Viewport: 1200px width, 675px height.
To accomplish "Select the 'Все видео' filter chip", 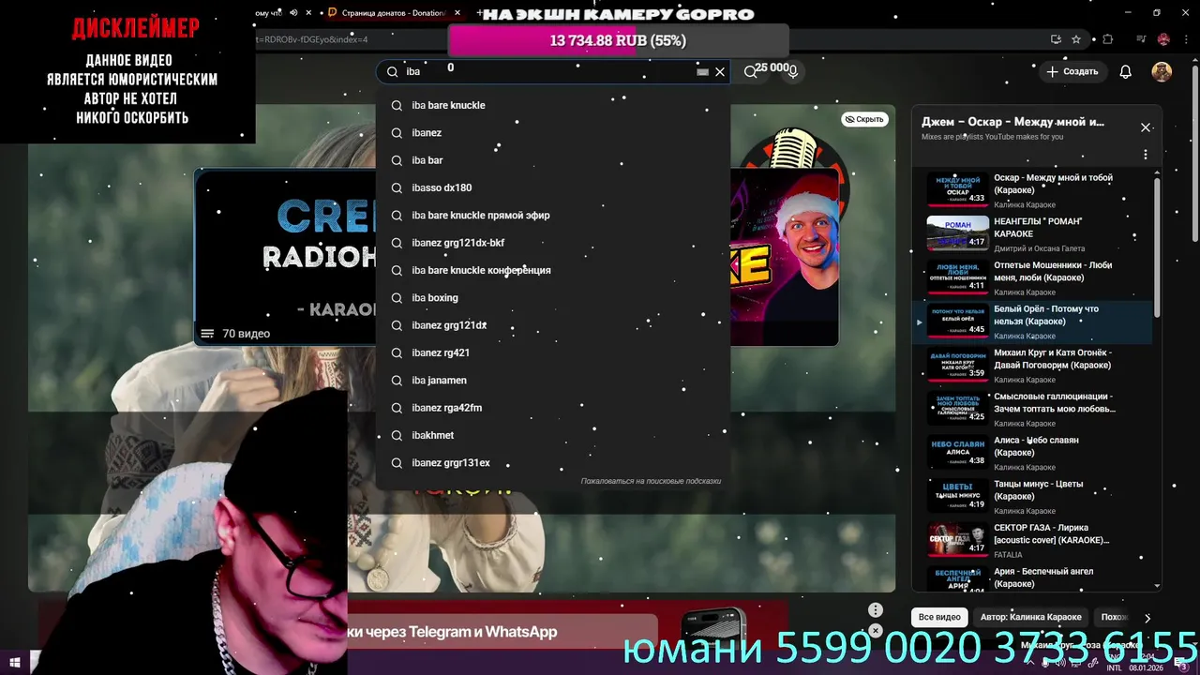I will point(939,617).
